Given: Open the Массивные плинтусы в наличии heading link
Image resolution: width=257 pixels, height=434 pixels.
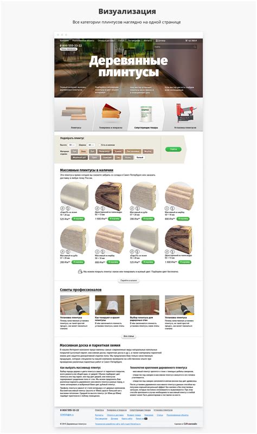Looking at the screenshot, I should [x=87, y=170].
